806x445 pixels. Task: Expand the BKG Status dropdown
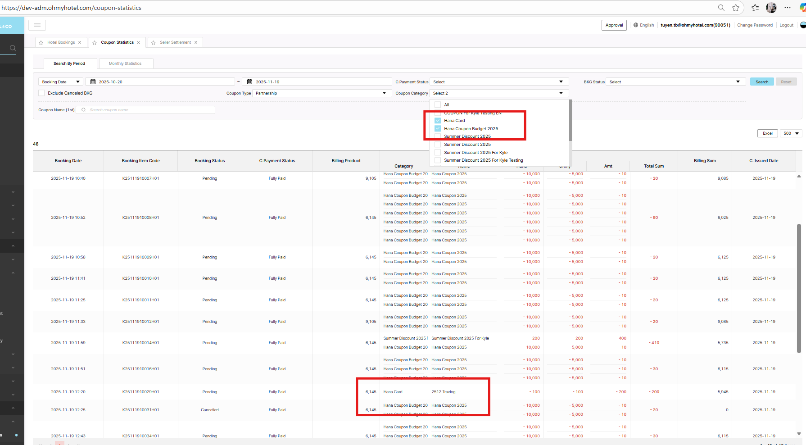click(674, 82)
